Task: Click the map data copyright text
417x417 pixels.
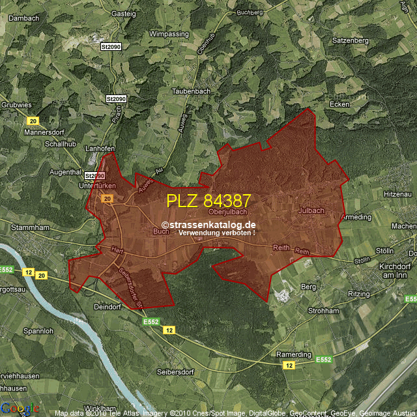Action: coord(235,413)
